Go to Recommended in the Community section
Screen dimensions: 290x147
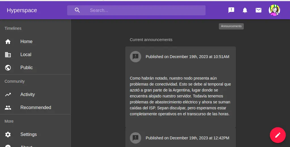coord(36,108)
